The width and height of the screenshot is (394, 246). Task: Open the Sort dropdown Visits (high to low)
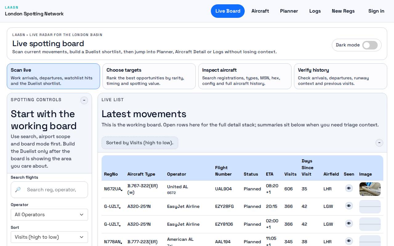(49, 237)
